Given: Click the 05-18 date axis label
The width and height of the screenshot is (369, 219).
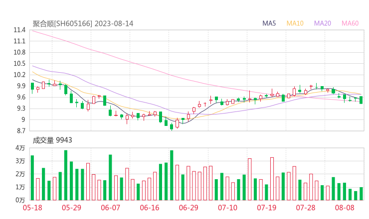Looking at the screenshot, I should (x=32, y=208).
